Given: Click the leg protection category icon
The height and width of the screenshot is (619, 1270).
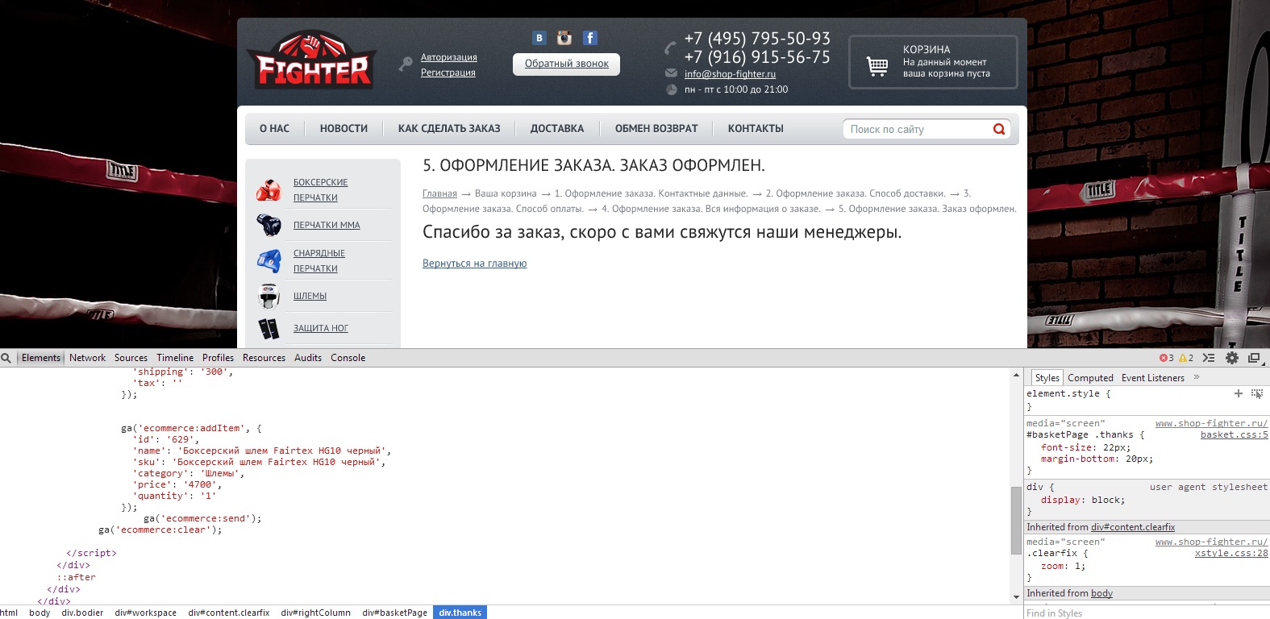Looking at the screenshot, I should coord(269,329).
